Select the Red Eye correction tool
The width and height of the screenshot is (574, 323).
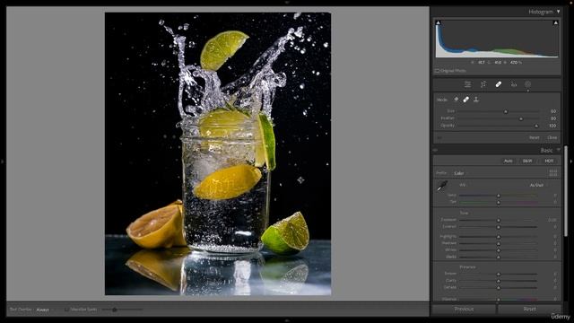coord(514,84)
